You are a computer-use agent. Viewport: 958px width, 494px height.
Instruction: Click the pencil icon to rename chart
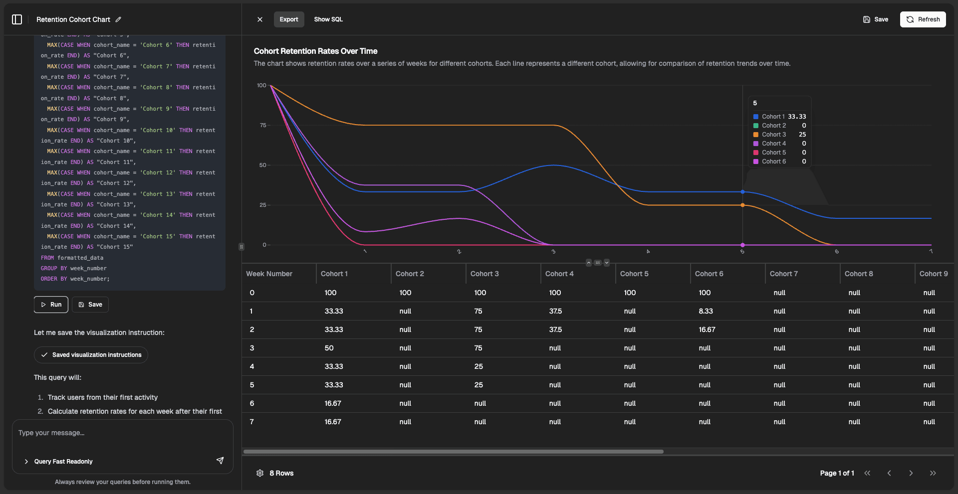(x=118, y=19)
